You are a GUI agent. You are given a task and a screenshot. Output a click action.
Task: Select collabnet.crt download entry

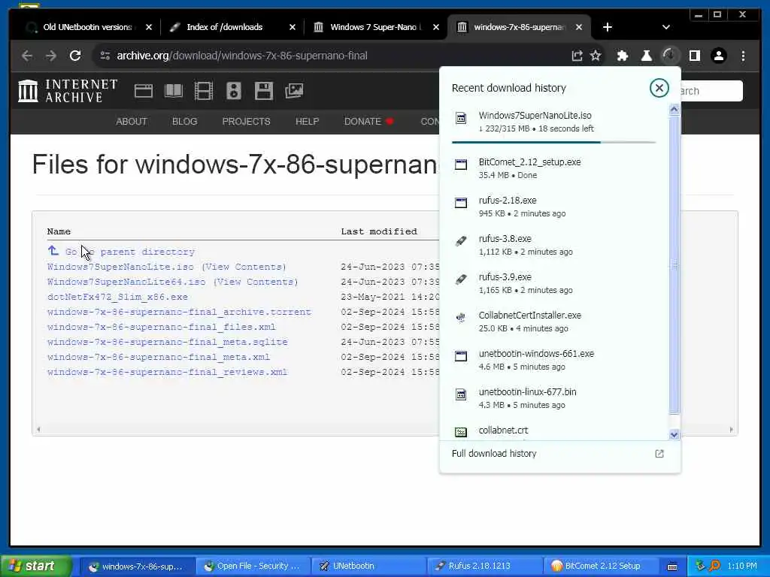pos(553,432)
